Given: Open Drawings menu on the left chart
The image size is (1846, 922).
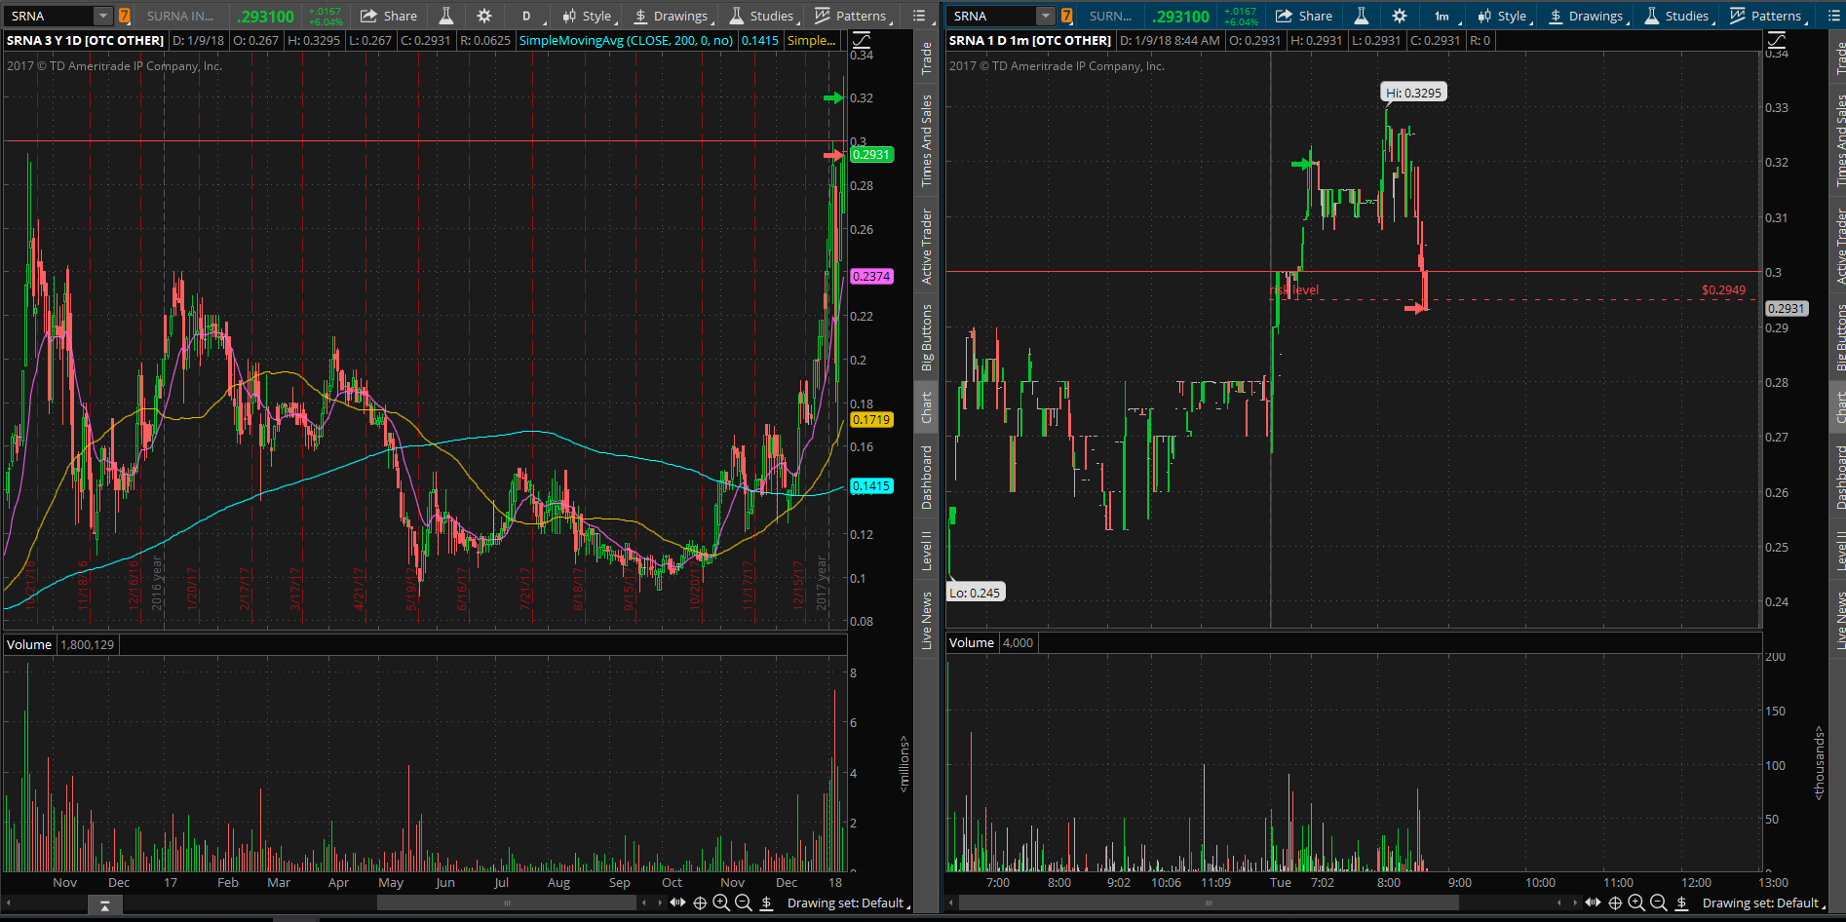Looking at the screenshot, I should [673, 16].
